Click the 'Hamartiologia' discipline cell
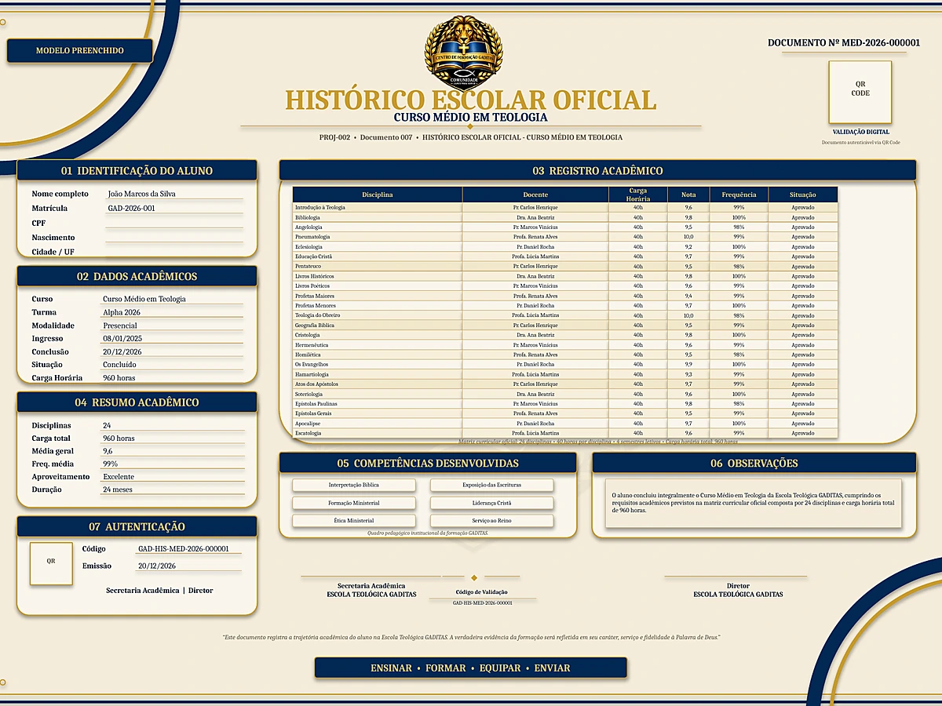This screenshot has height=706, width=942. pyautogui.click(x=378, y=374)
